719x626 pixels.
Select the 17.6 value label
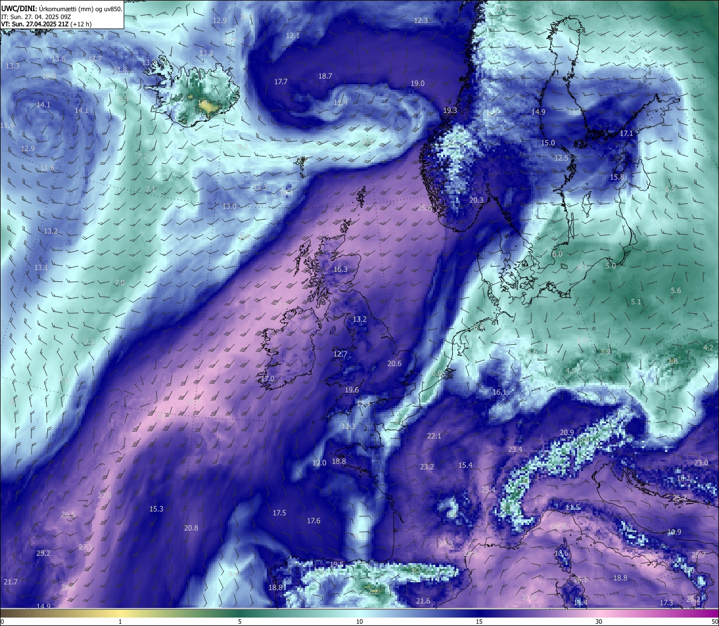pyautogui.click(x=313, y=520)
